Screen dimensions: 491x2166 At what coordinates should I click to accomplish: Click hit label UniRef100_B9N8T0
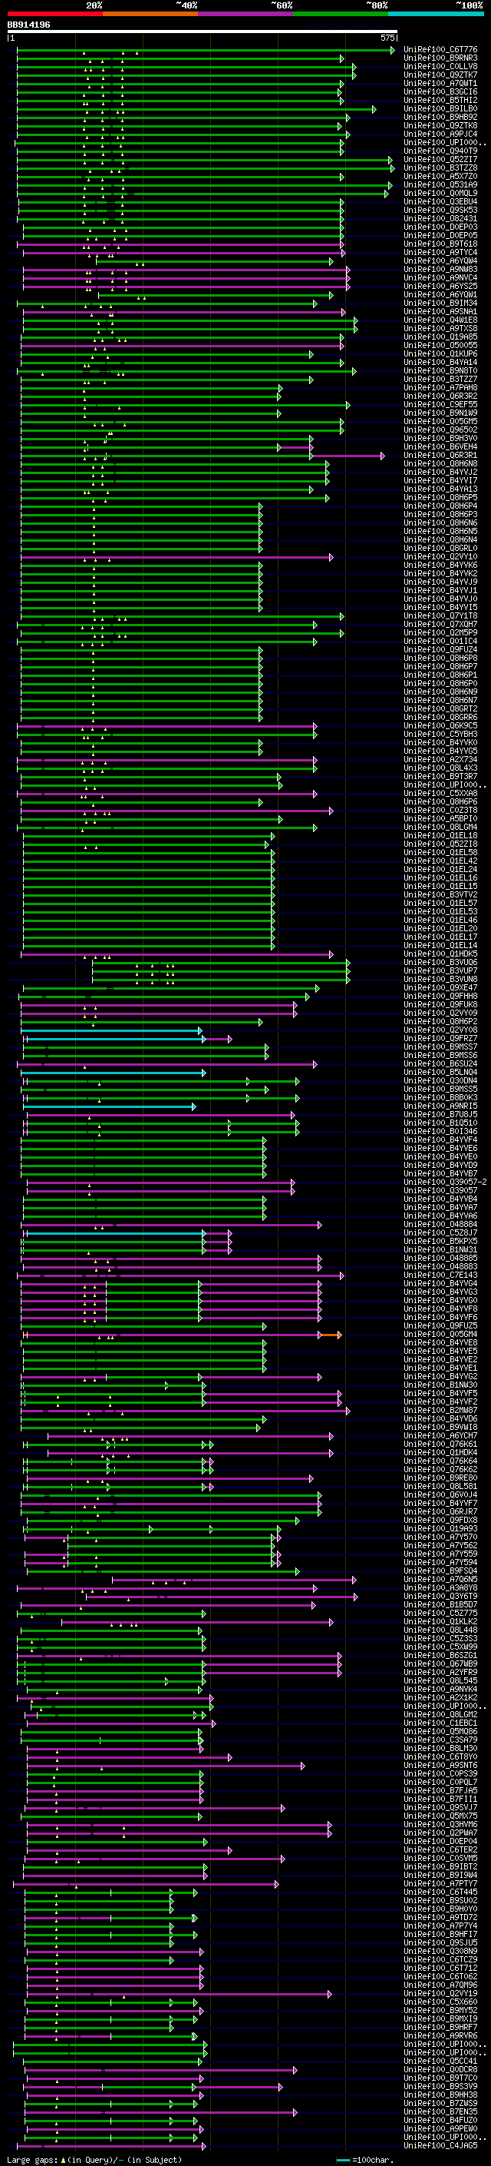coord(440,371)
